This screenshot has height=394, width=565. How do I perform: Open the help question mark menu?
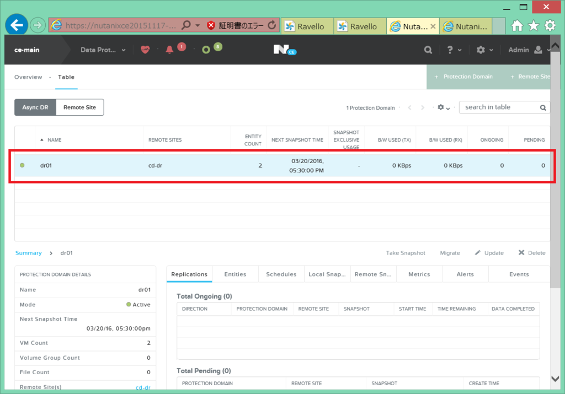pos(454,50)
